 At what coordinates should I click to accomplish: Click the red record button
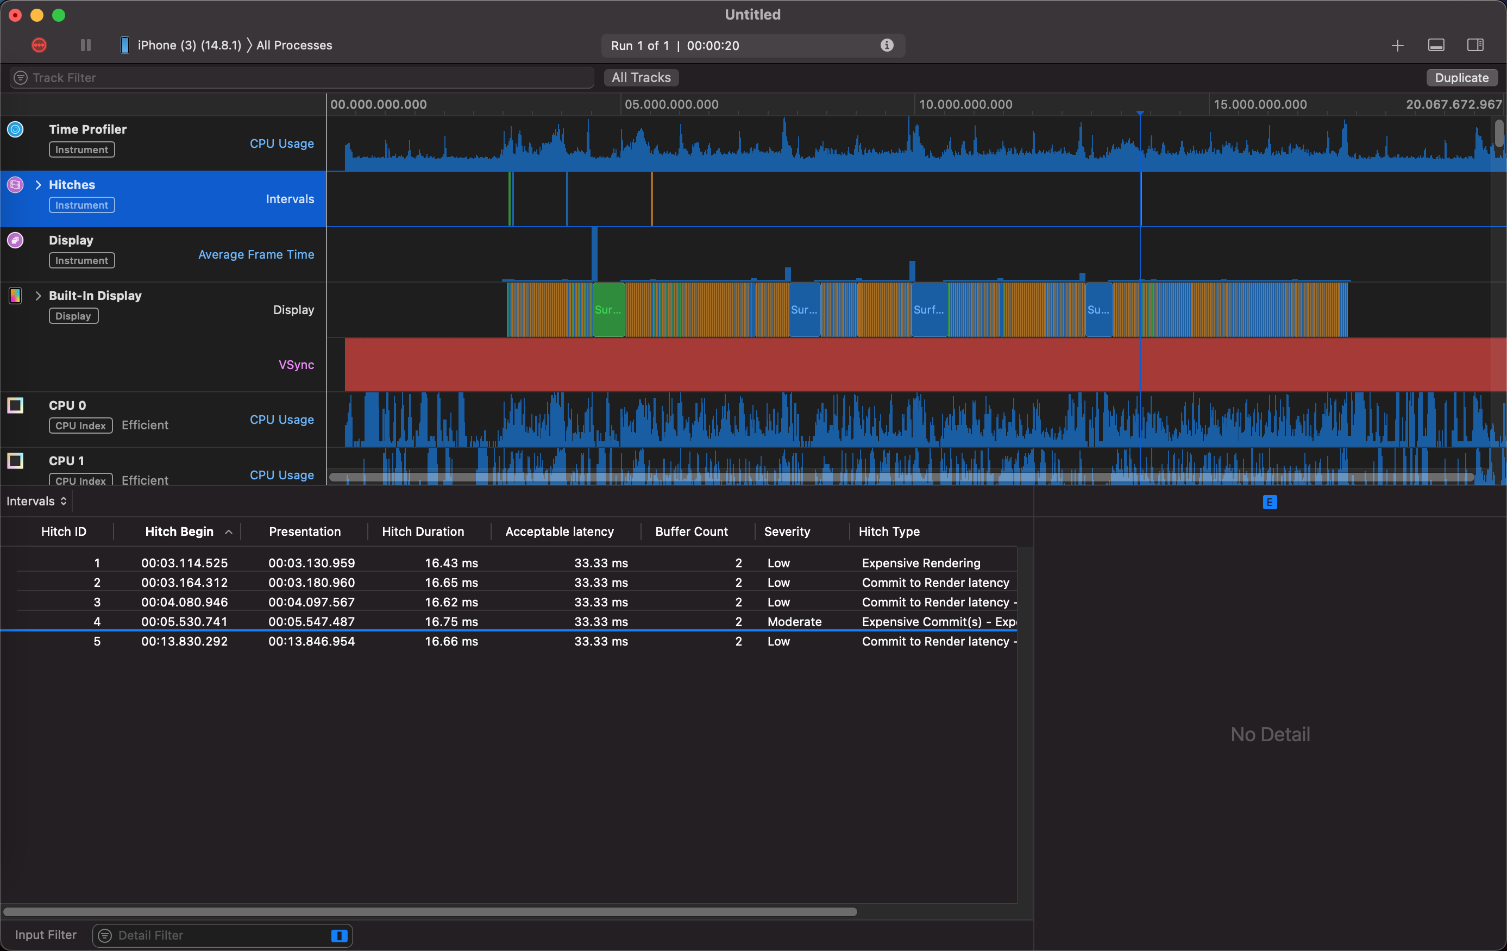(39, 45)
